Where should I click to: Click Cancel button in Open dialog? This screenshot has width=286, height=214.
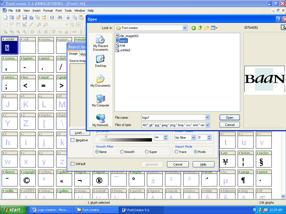tap(230, 125)
